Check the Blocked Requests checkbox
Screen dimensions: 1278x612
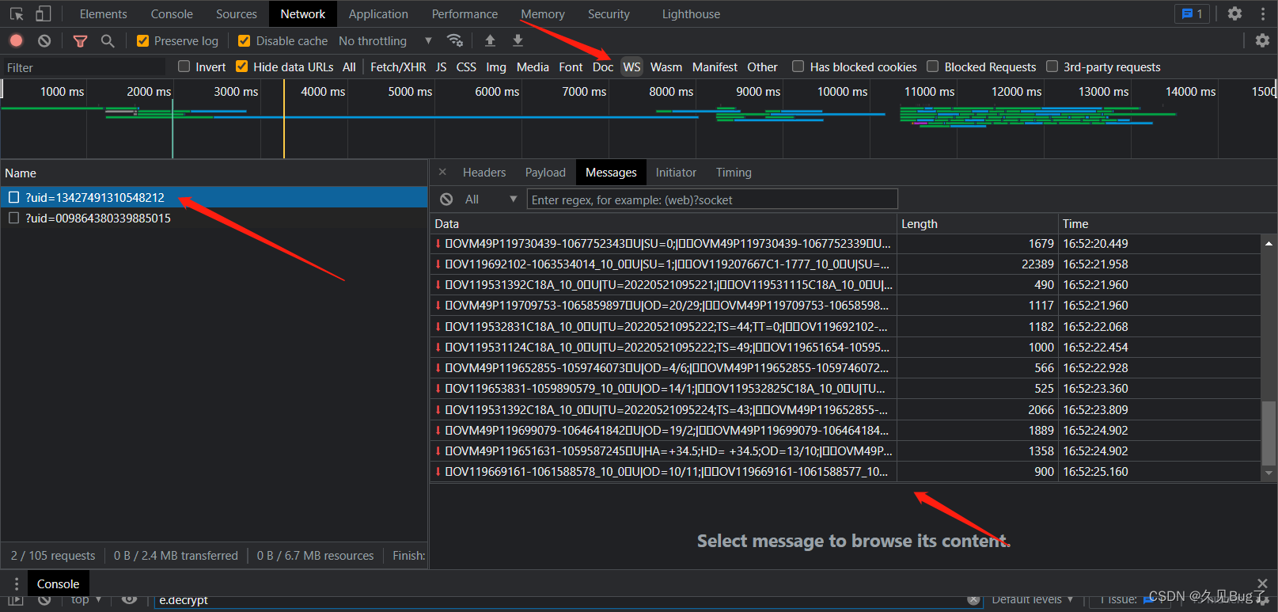933,67
